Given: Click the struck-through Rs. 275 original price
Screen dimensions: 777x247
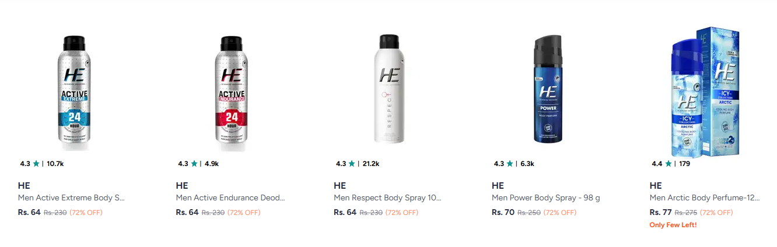Looking at the screenshot, I should coord(686,213).
